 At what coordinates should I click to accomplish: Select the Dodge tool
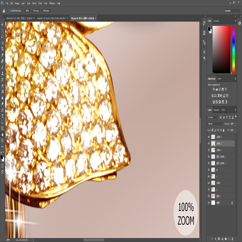(2, 104)
